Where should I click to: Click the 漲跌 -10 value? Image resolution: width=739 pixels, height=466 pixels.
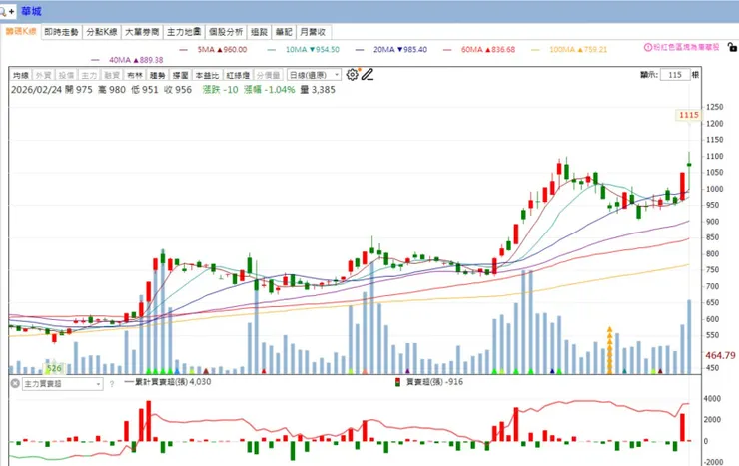(220, 90)
